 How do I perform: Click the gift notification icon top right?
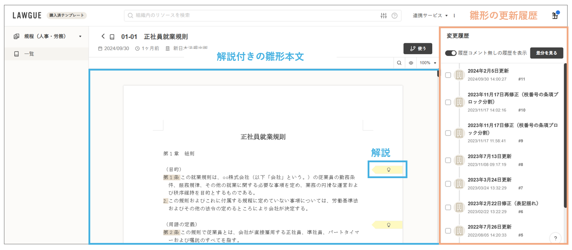555,16
